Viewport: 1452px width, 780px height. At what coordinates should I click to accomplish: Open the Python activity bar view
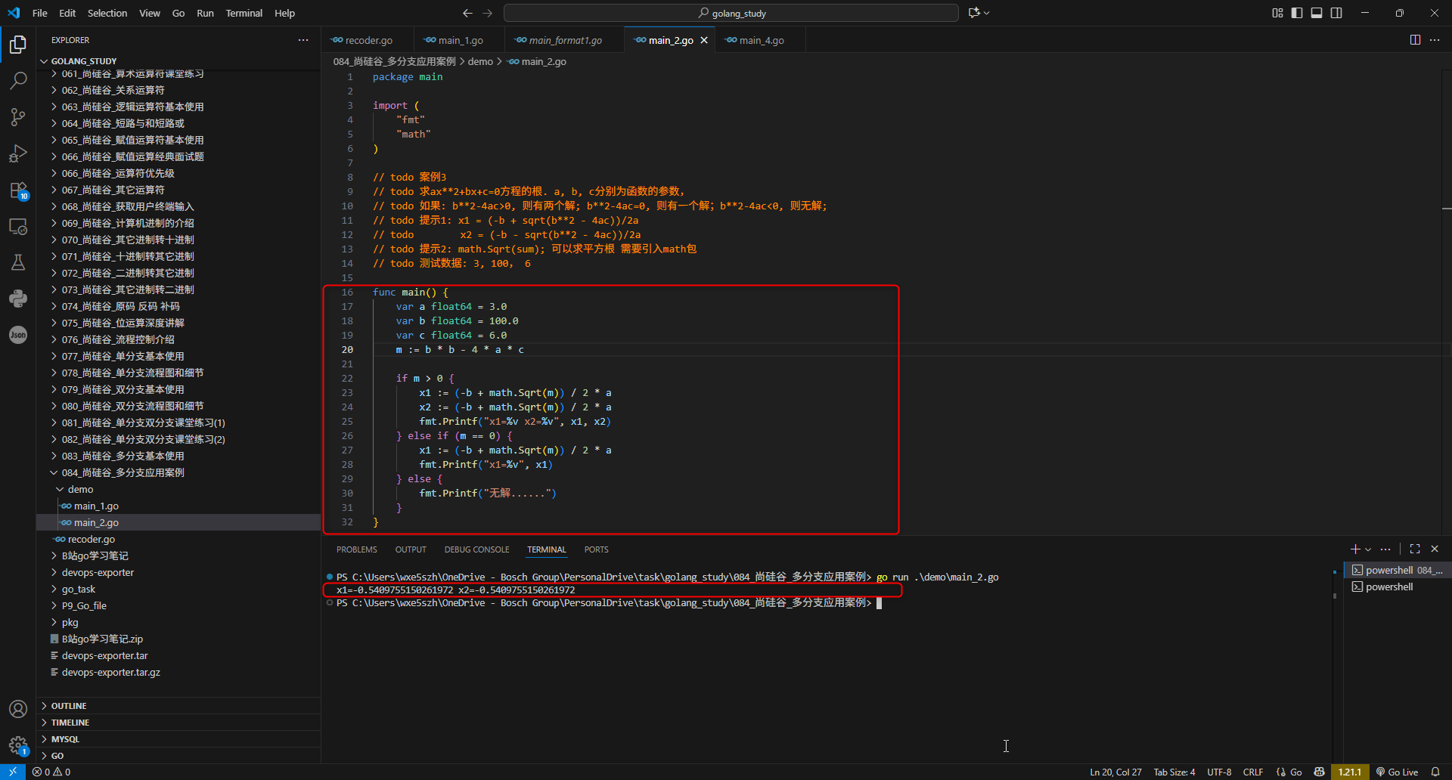point(18,299)
